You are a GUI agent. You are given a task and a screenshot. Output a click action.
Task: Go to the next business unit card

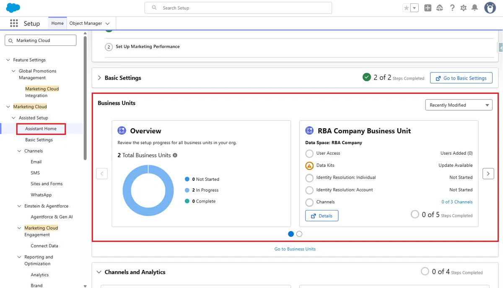pyautogui.click(x=488, y=174)
